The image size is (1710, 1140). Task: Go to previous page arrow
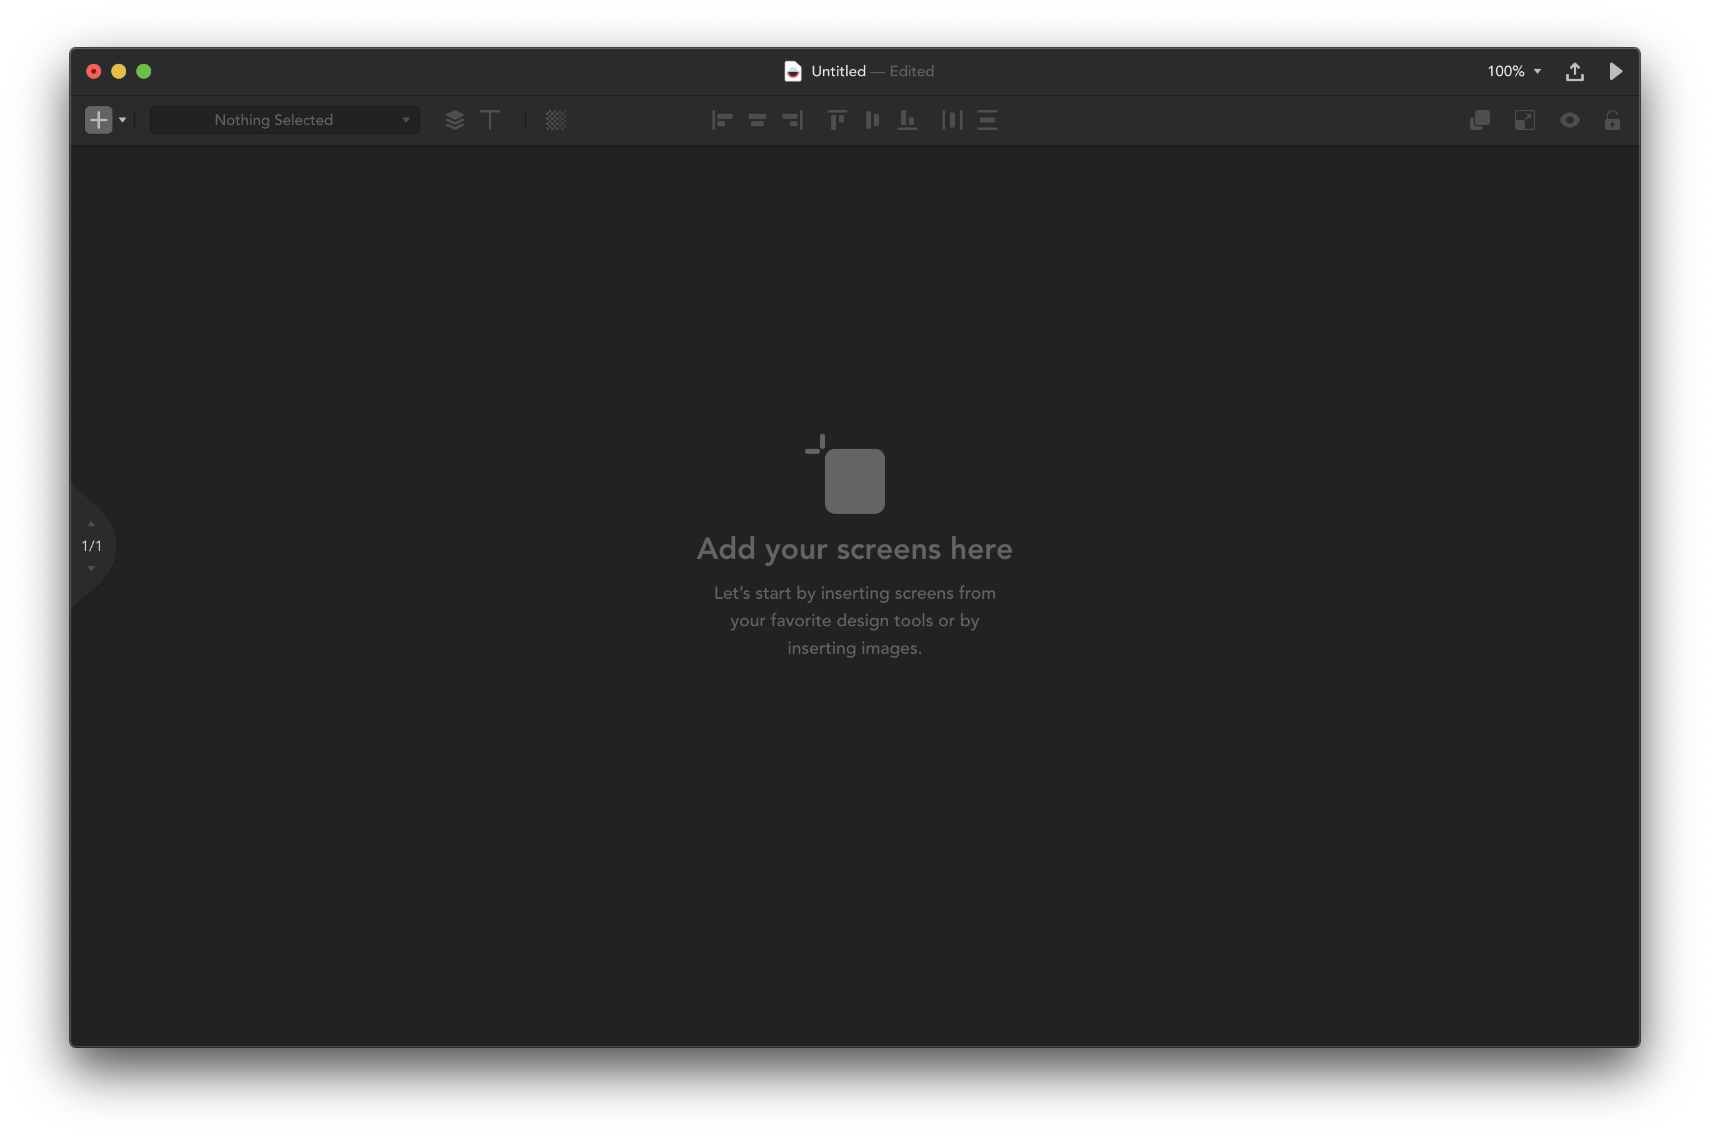click(x=91, y=524)
